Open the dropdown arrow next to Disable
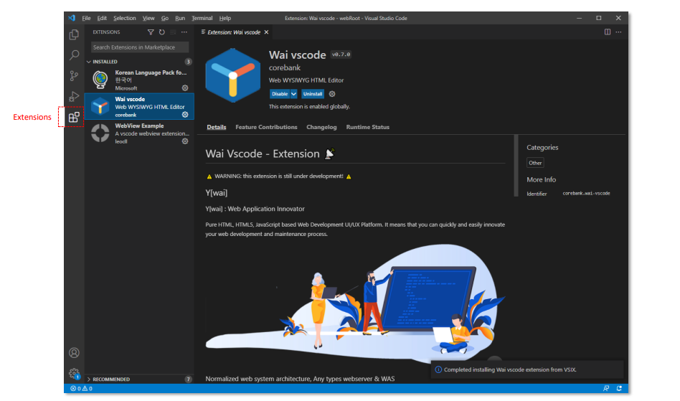Viewport: 680px width, 401px height. click(x=293, y=94)
